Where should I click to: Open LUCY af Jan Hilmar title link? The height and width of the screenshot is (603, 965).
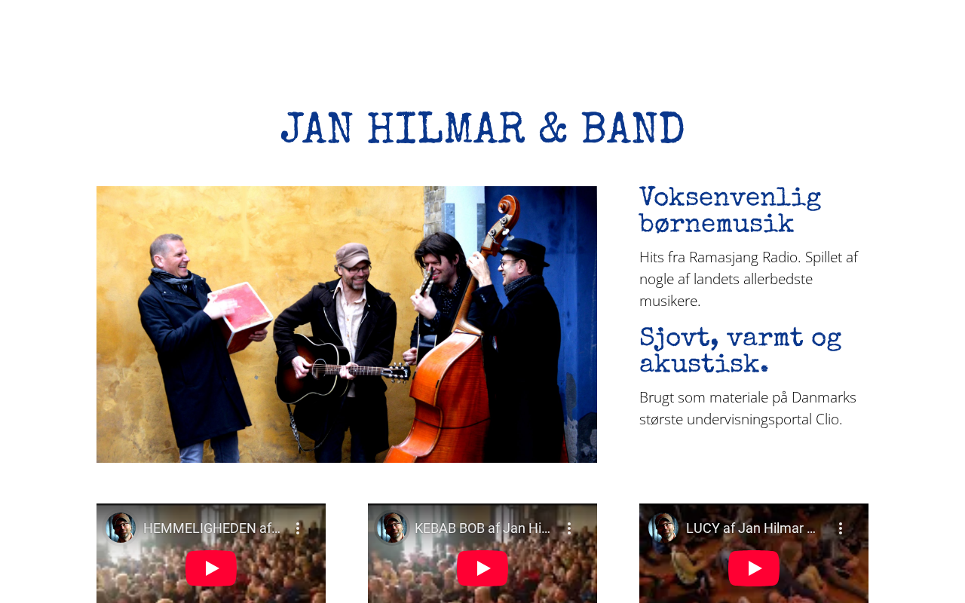[x=751, y=528]
